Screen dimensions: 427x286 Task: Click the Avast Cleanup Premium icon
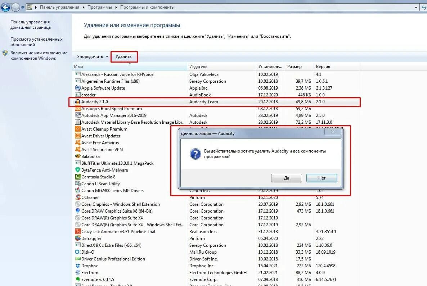tap(78, 129)
